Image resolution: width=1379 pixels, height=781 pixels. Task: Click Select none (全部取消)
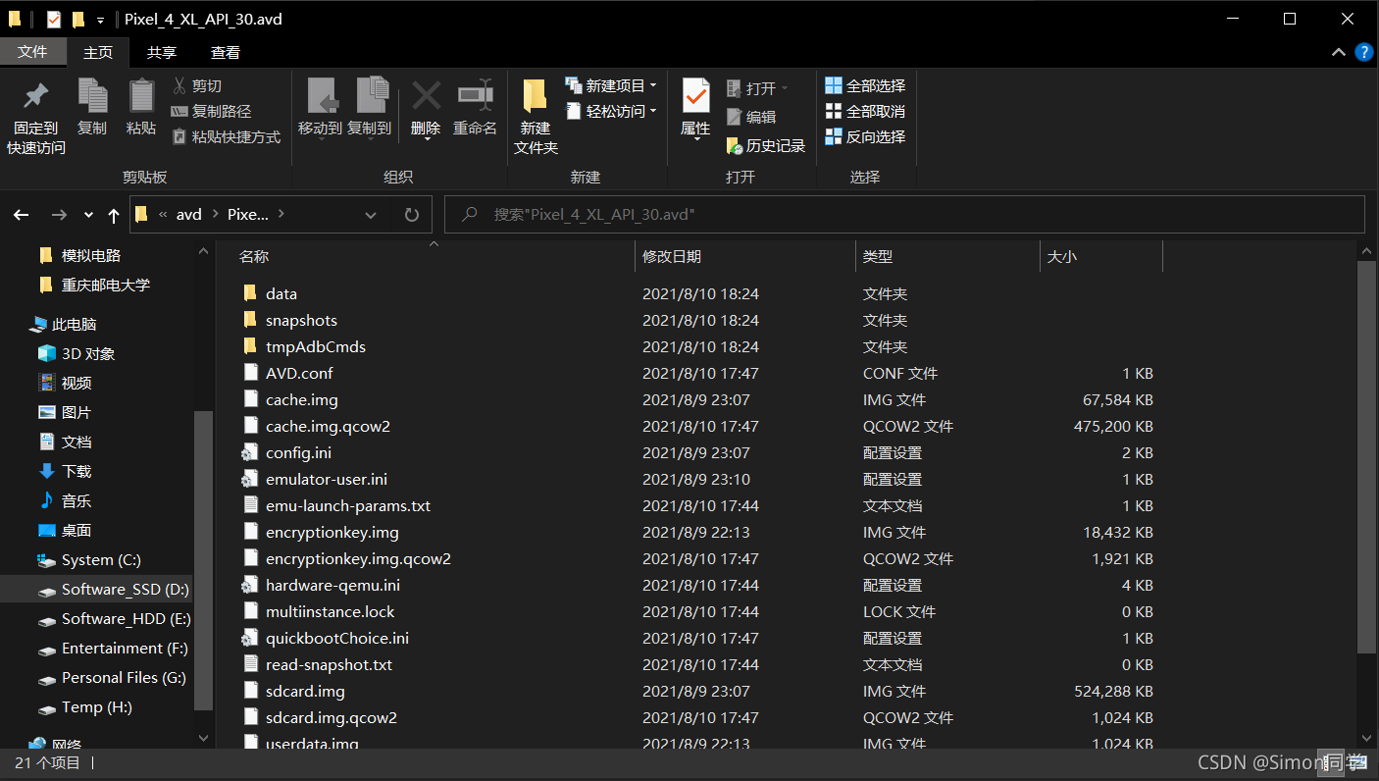(x=865, y=112)
